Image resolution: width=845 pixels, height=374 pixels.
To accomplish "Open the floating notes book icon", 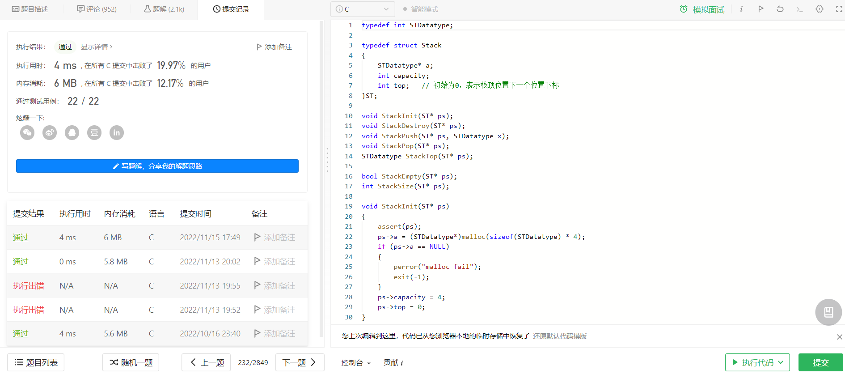I will coord(828,312).
